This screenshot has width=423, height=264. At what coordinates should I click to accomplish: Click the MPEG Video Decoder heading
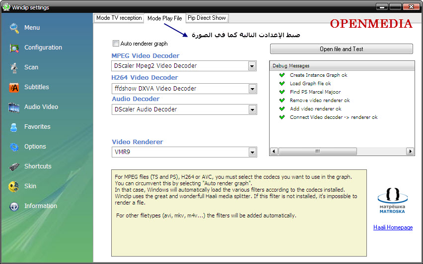coord(145,55)
